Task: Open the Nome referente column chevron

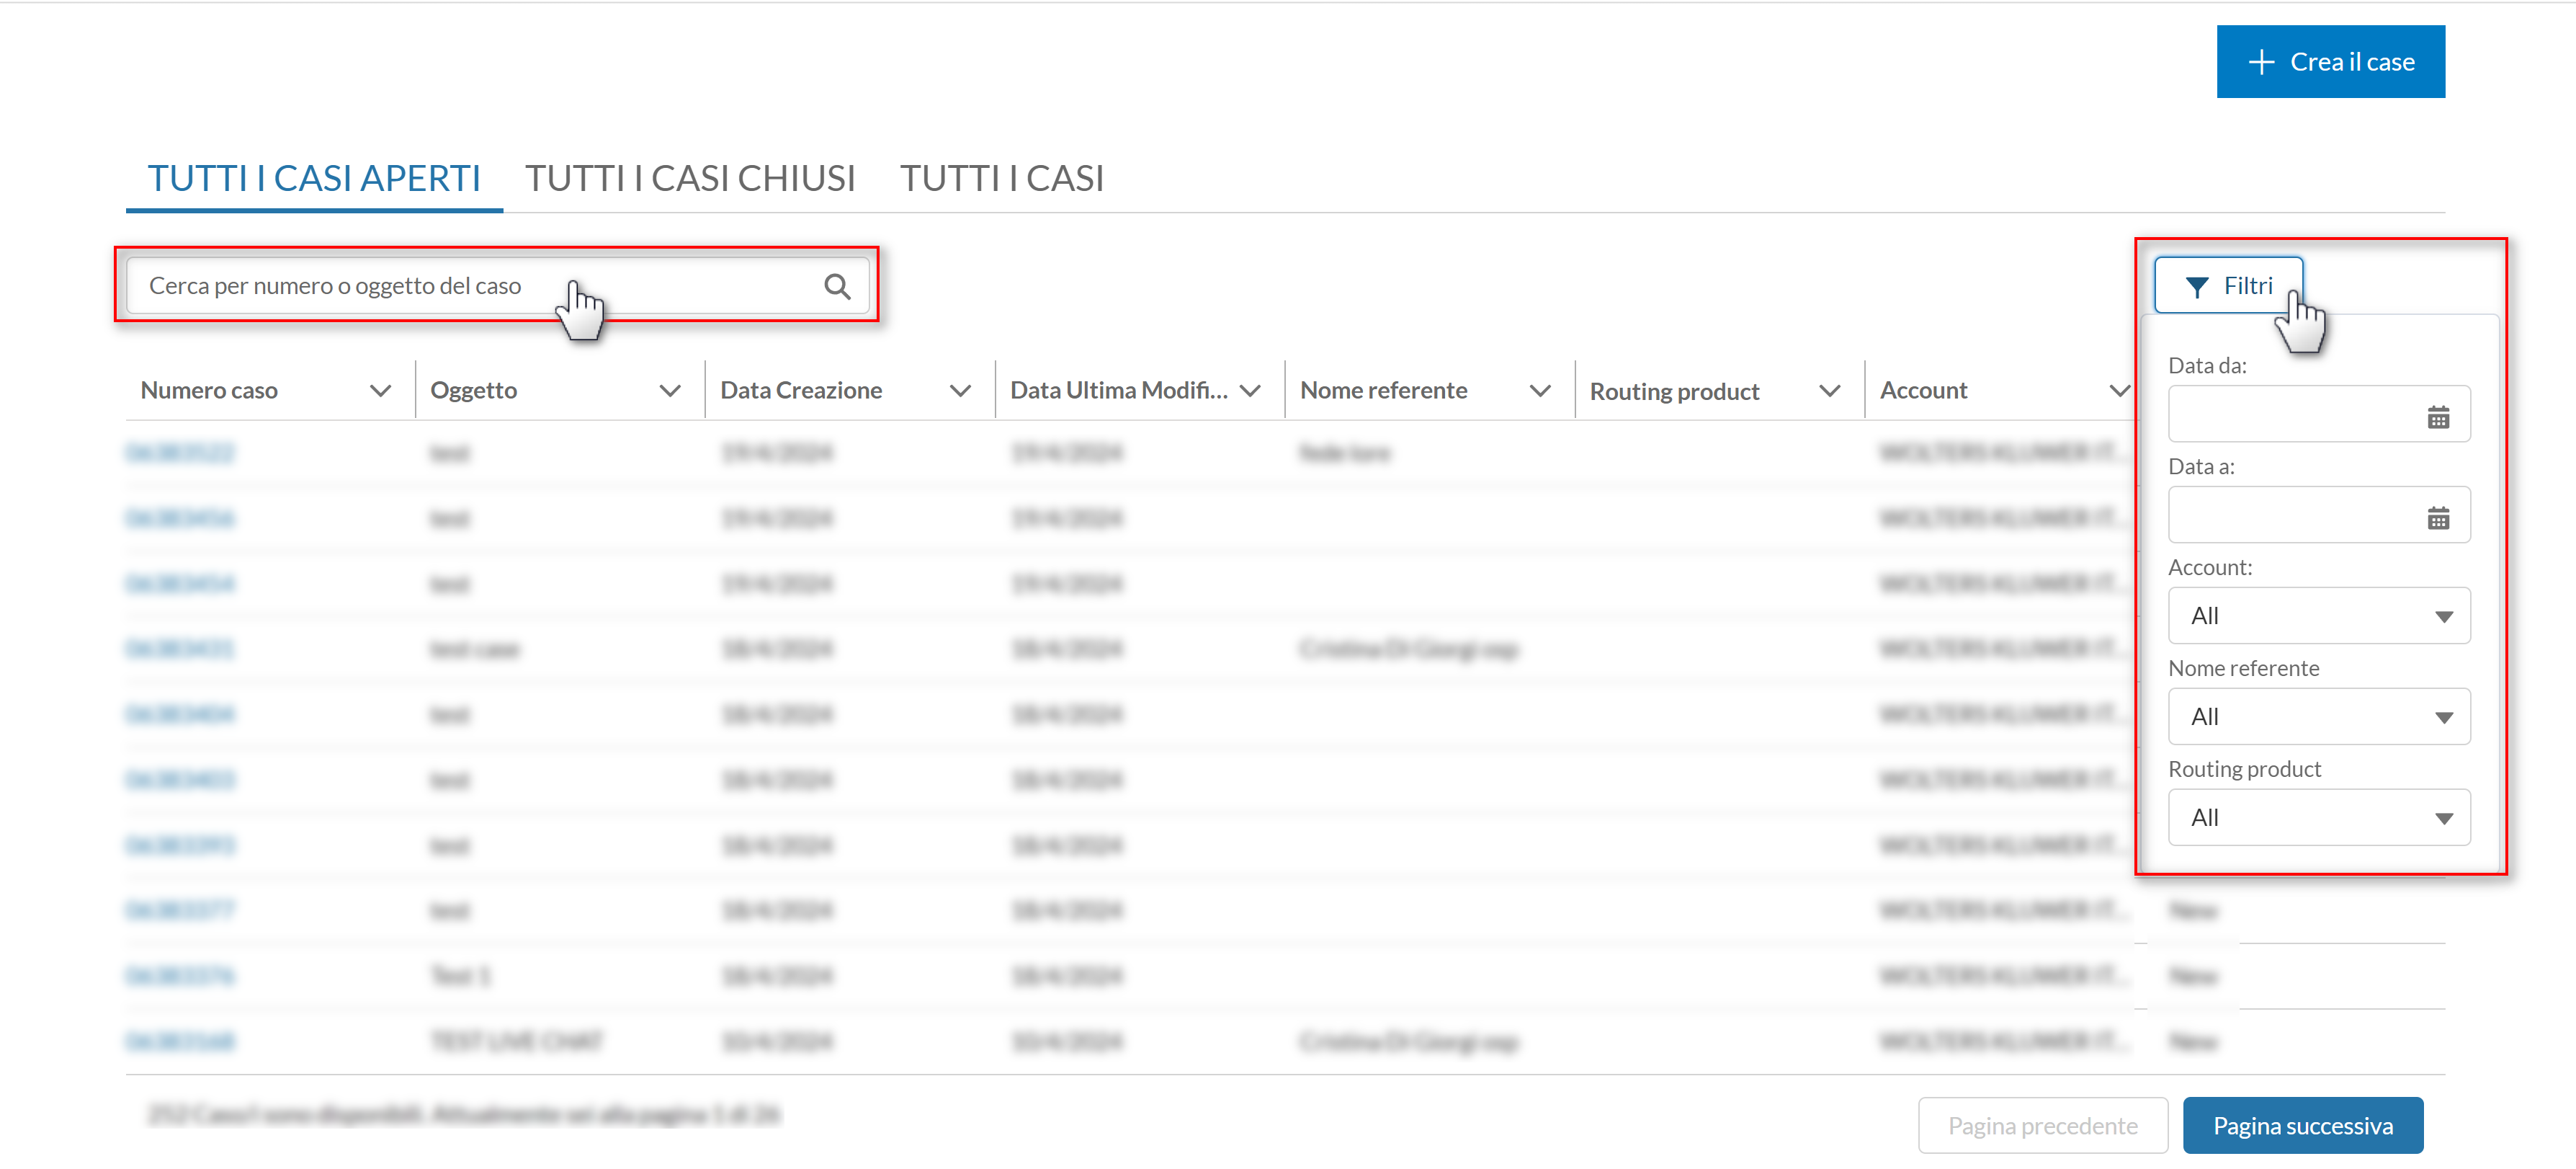Action: pyautogui.click(x=1540, y=391)
